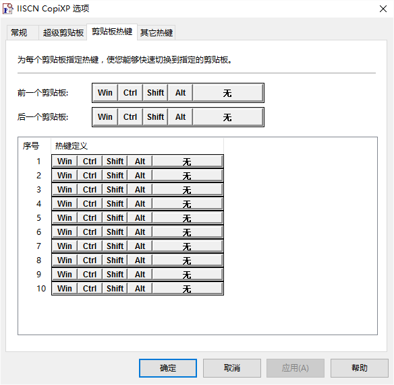This screenshot has height=385, width=394.
Task: Click the 无 key field in row 9
Action: [x=188, y=275]
